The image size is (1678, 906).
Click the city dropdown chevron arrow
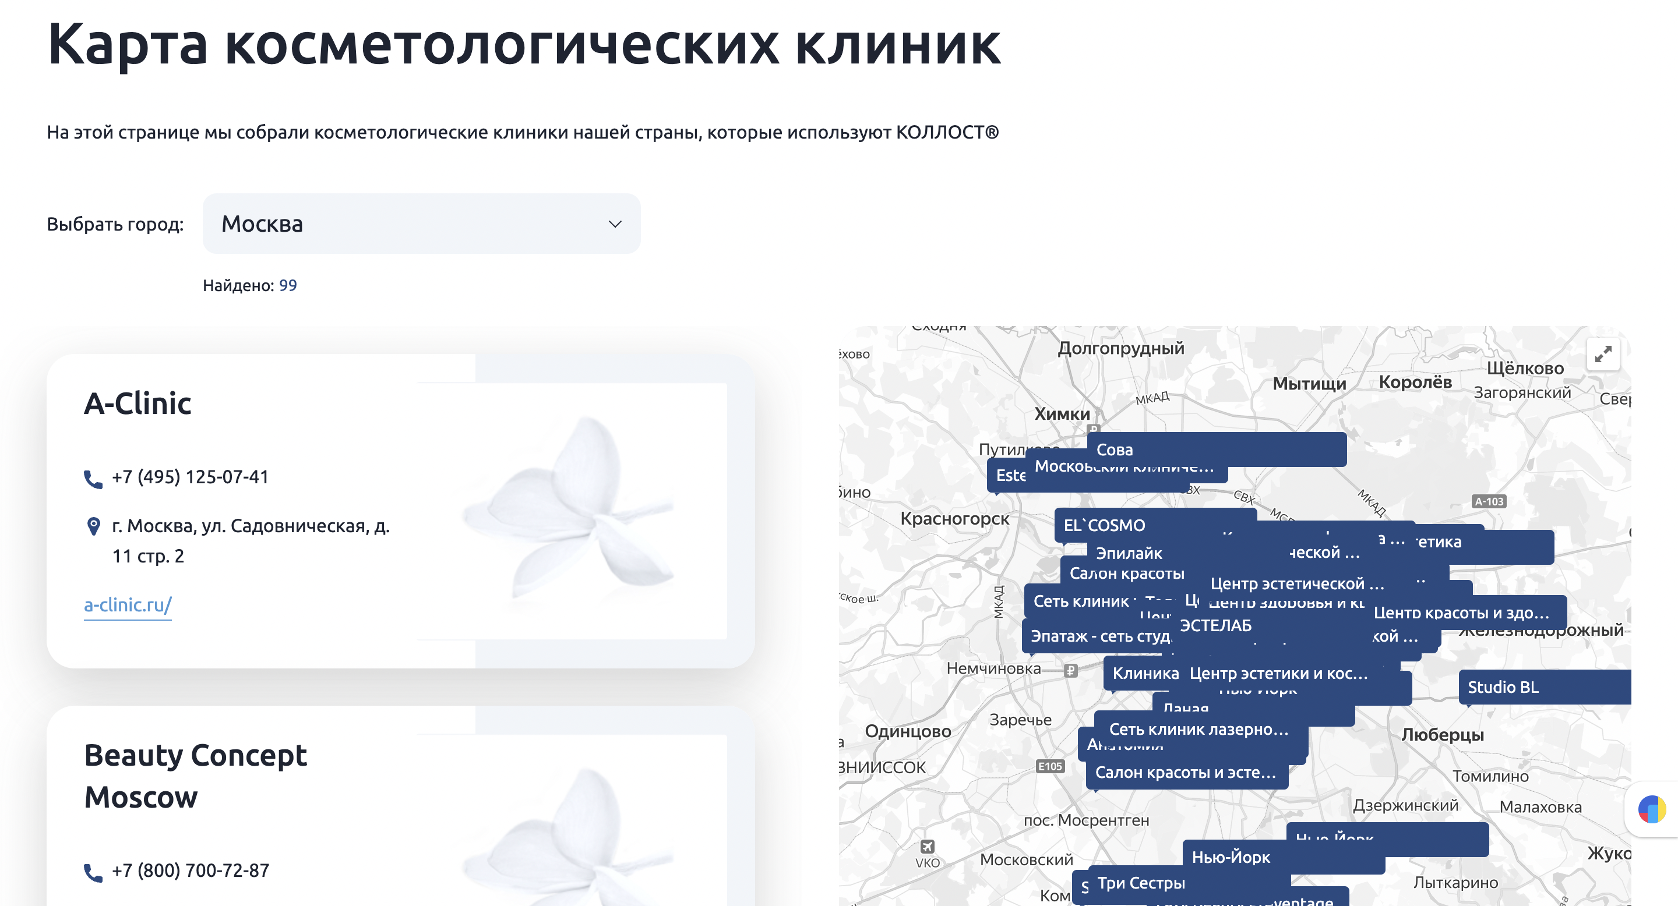[615, 225]
